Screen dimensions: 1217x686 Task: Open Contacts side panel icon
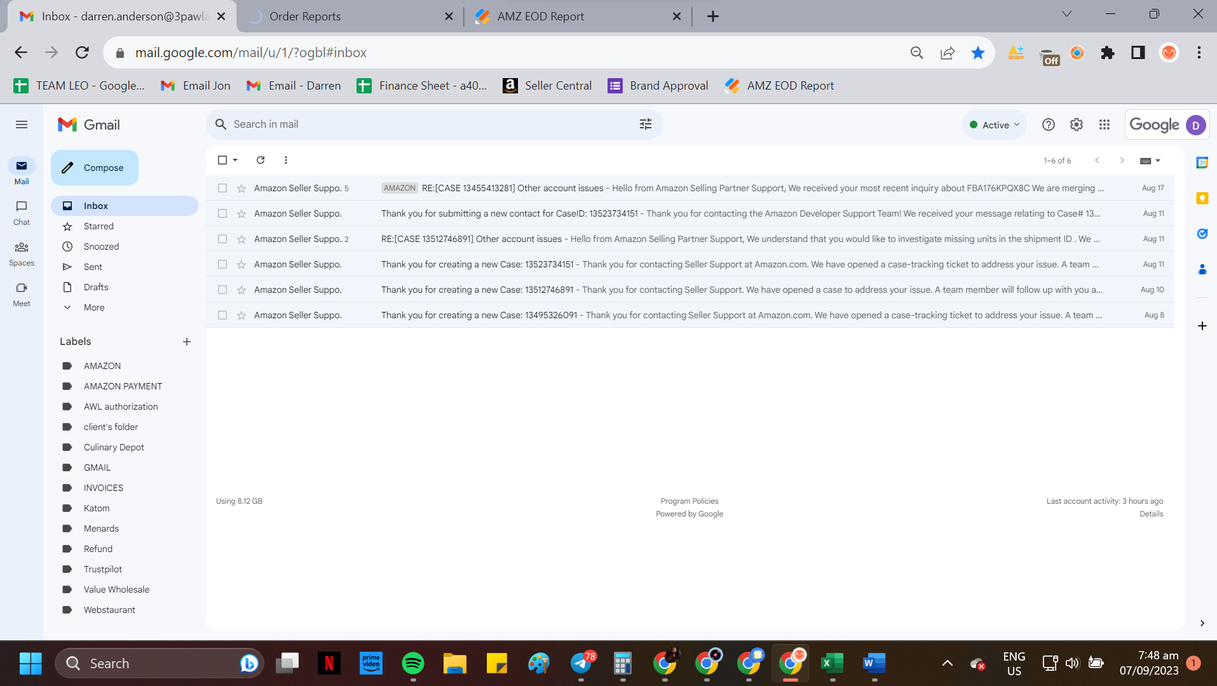[x=1202, y=269]
